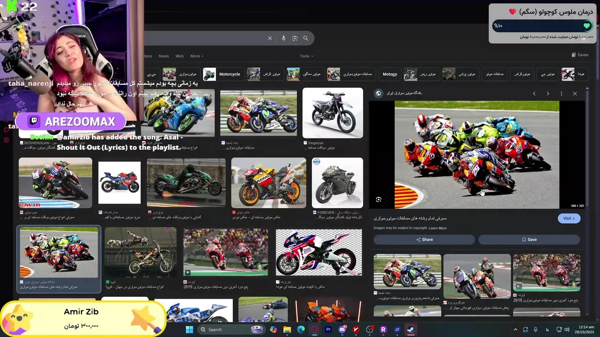
Task: Click the language indicator in system tray
Action: [547, 330]
